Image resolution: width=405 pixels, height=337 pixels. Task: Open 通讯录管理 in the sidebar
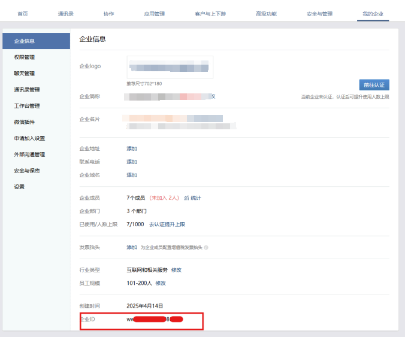click(27, 90)
